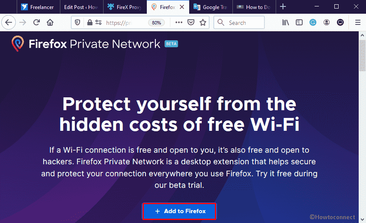Click into the Search field

[x=239, y=22]
